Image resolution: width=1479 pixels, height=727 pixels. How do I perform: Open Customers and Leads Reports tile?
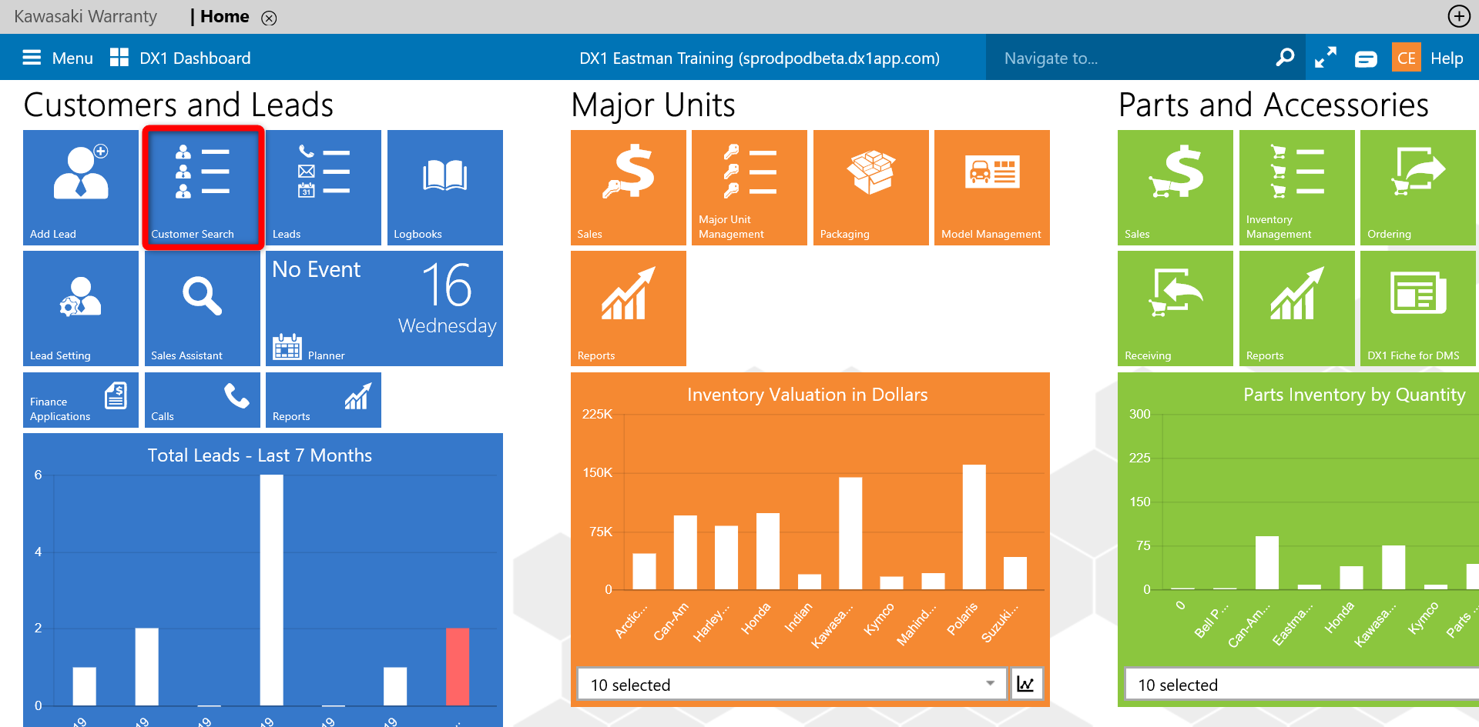click(x=324, y=400)
